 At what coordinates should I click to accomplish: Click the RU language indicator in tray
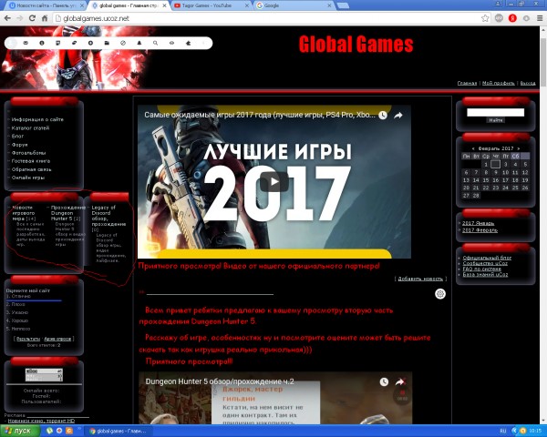503,431
